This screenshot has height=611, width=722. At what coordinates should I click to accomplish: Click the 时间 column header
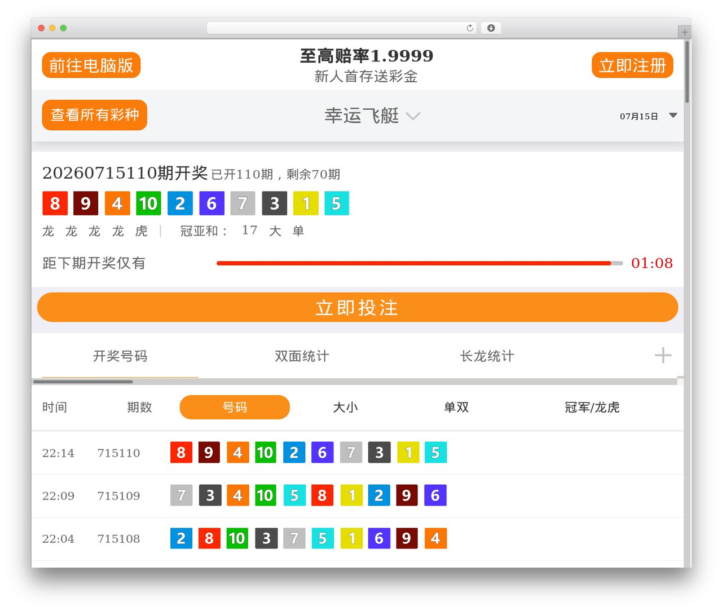tap(55, 407)
